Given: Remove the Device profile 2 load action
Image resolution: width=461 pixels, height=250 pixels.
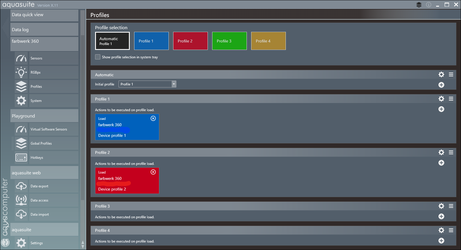Looking at the screenshot, I should pyautogui.click(x=153, y=172).
